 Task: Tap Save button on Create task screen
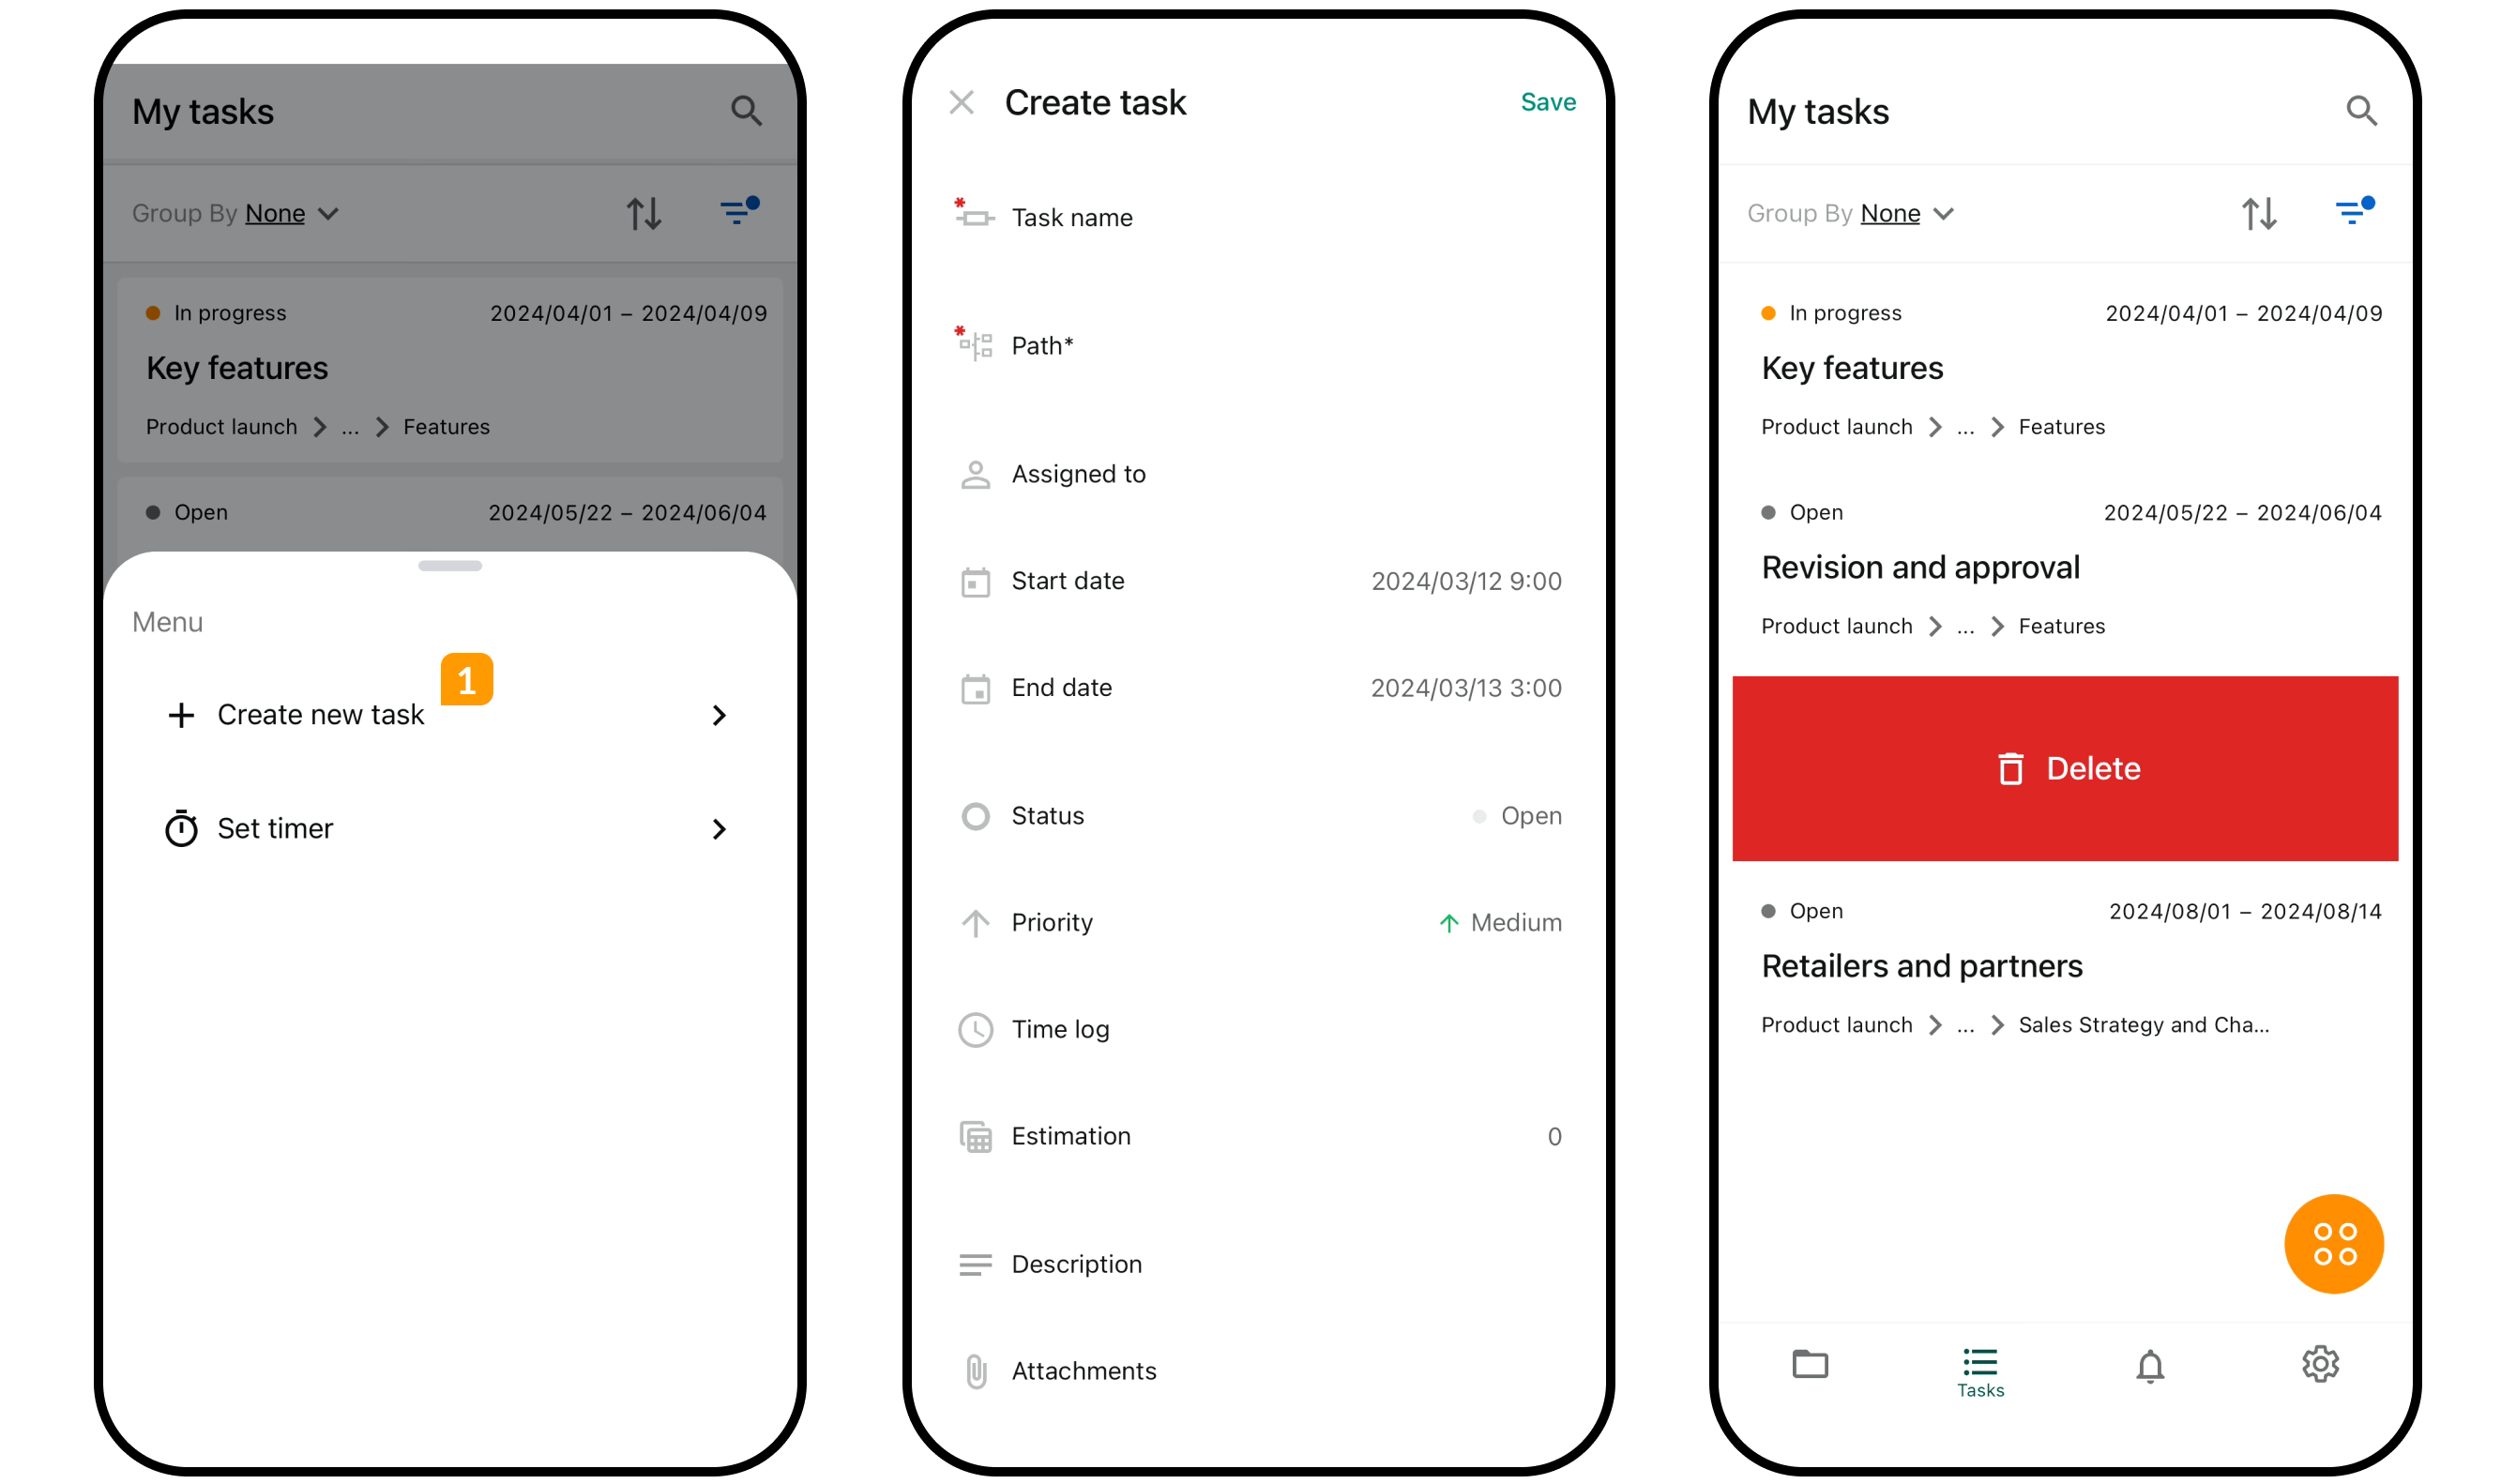pos(1538,100)
